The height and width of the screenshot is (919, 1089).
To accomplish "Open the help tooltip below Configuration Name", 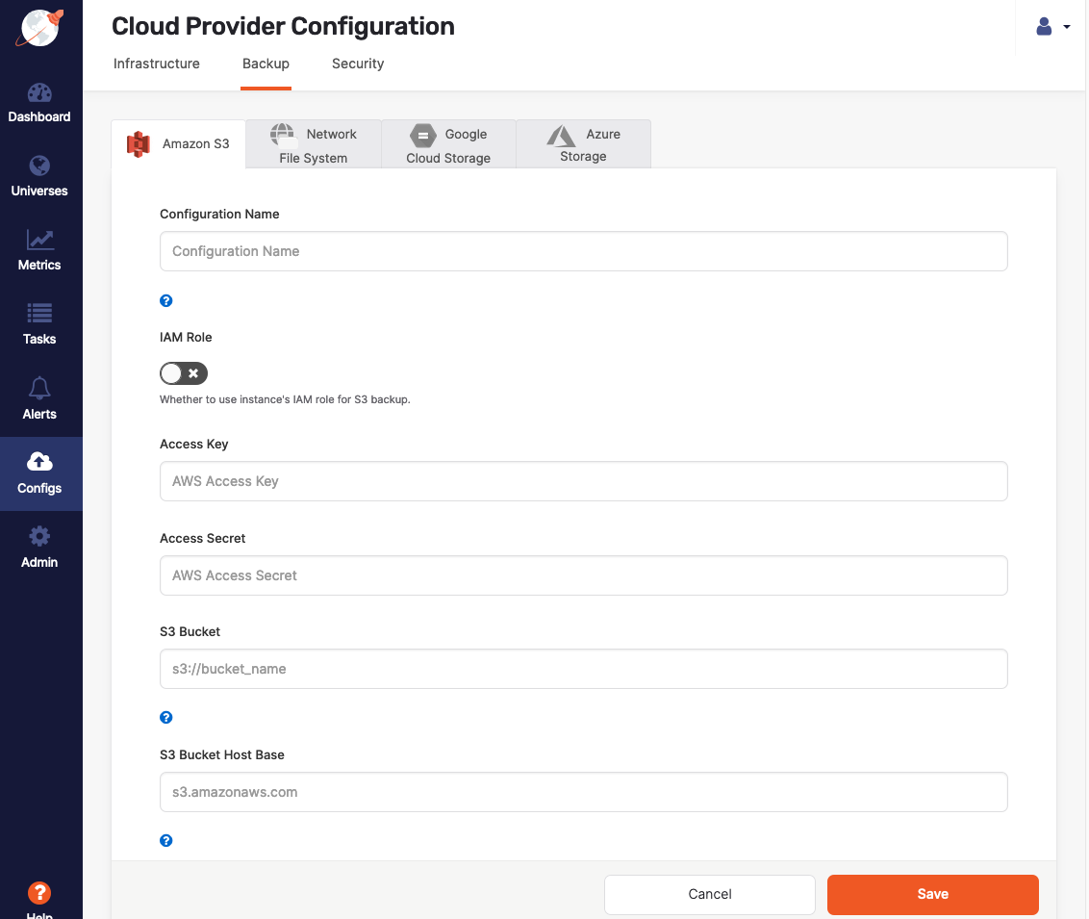I will click(x=165, y=300).
